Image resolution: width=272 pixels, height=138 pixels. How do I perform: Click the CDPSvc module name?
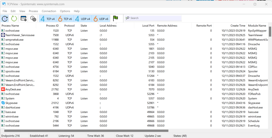[253, 67]
